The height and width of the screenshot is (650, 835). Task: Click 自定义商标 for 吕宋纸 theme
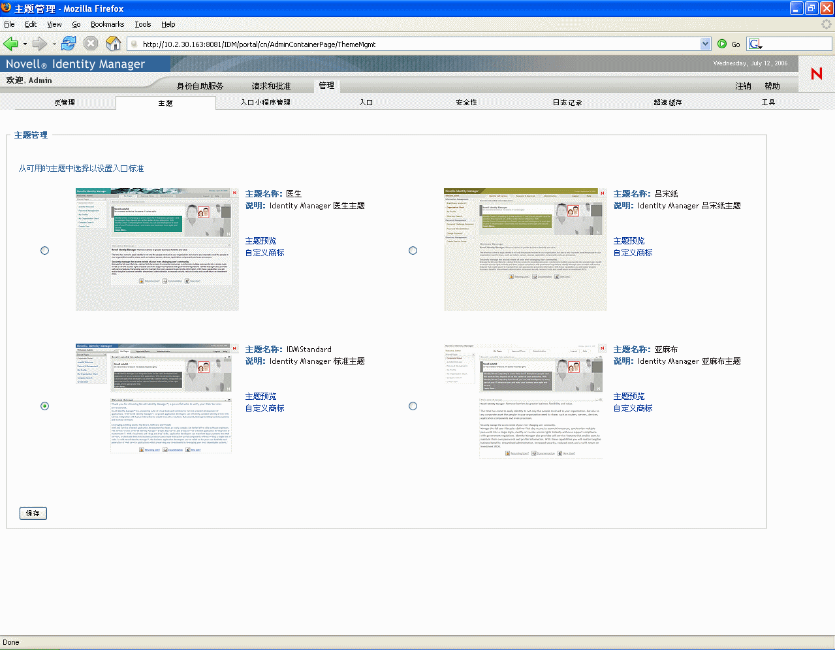pos(633,253)
